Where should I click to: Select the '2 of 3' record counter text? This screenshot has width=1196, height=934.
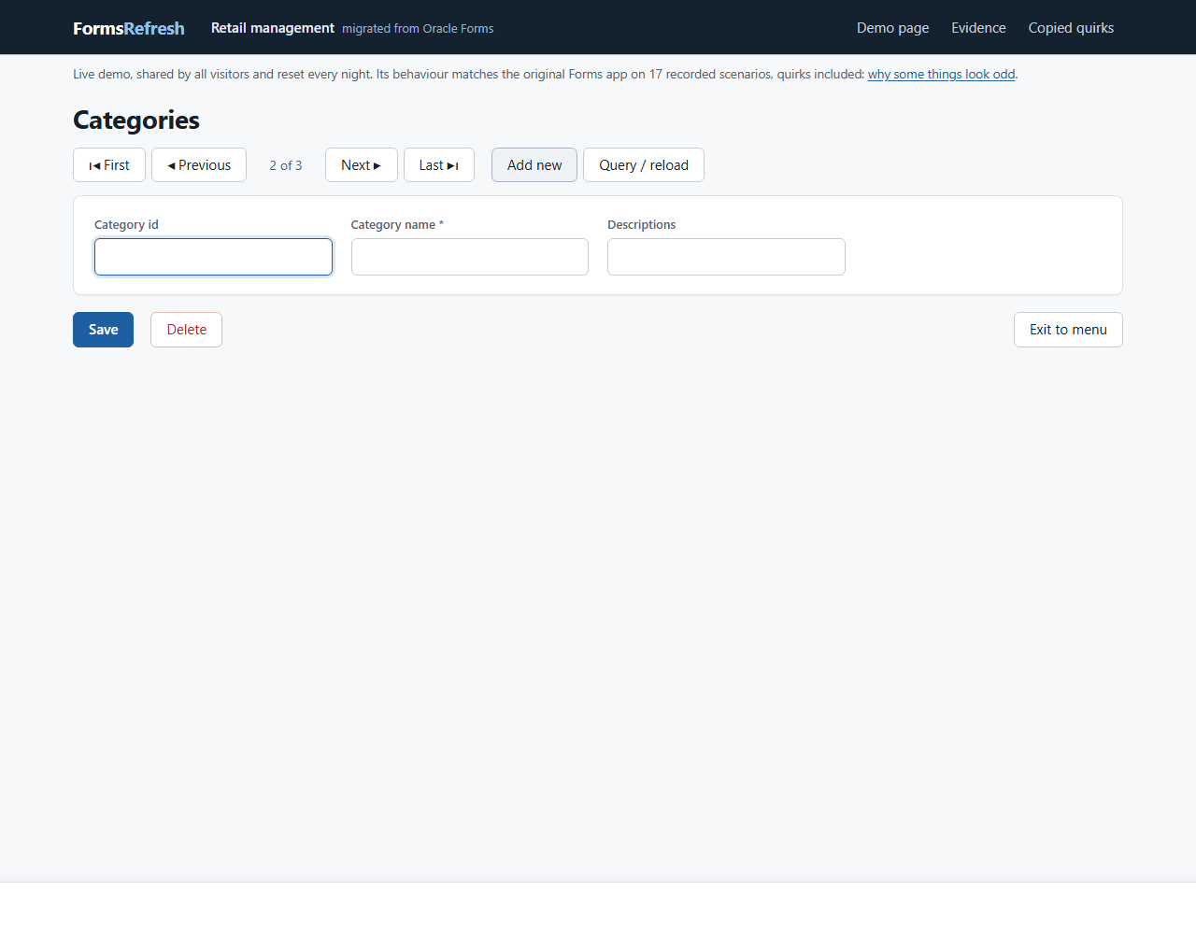[286, 165]
